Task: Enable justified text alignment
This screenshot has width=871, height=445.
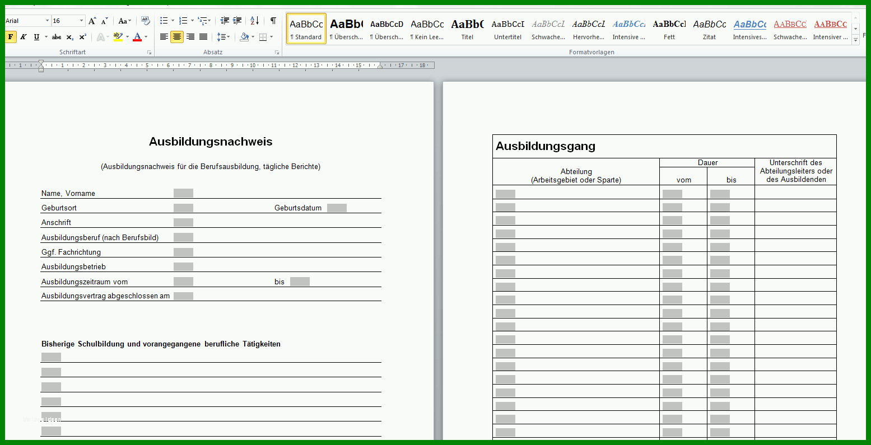Action: click(x=203, y=37)
